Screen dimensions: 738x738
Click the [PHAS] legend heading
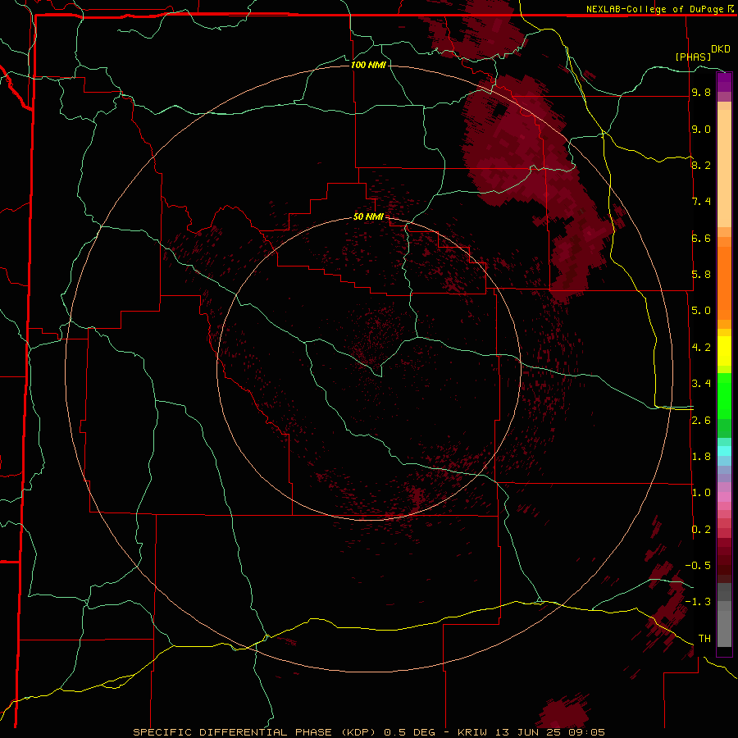coord(693,57)
